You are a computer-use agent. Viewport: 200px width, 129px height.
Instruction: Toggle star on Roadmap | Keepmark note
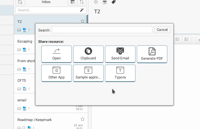82,119
